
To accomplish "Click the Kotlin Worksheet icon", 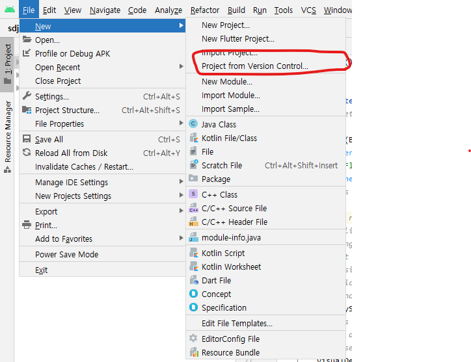I will [x=194, y=266].
